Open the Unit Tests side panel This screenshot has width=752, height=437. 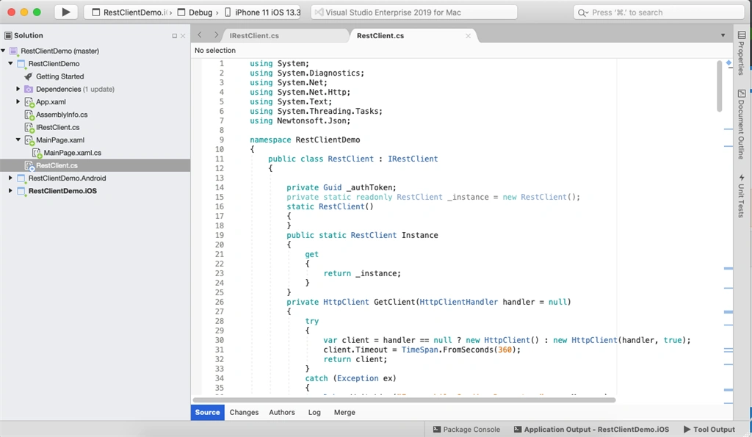point(742,195)
